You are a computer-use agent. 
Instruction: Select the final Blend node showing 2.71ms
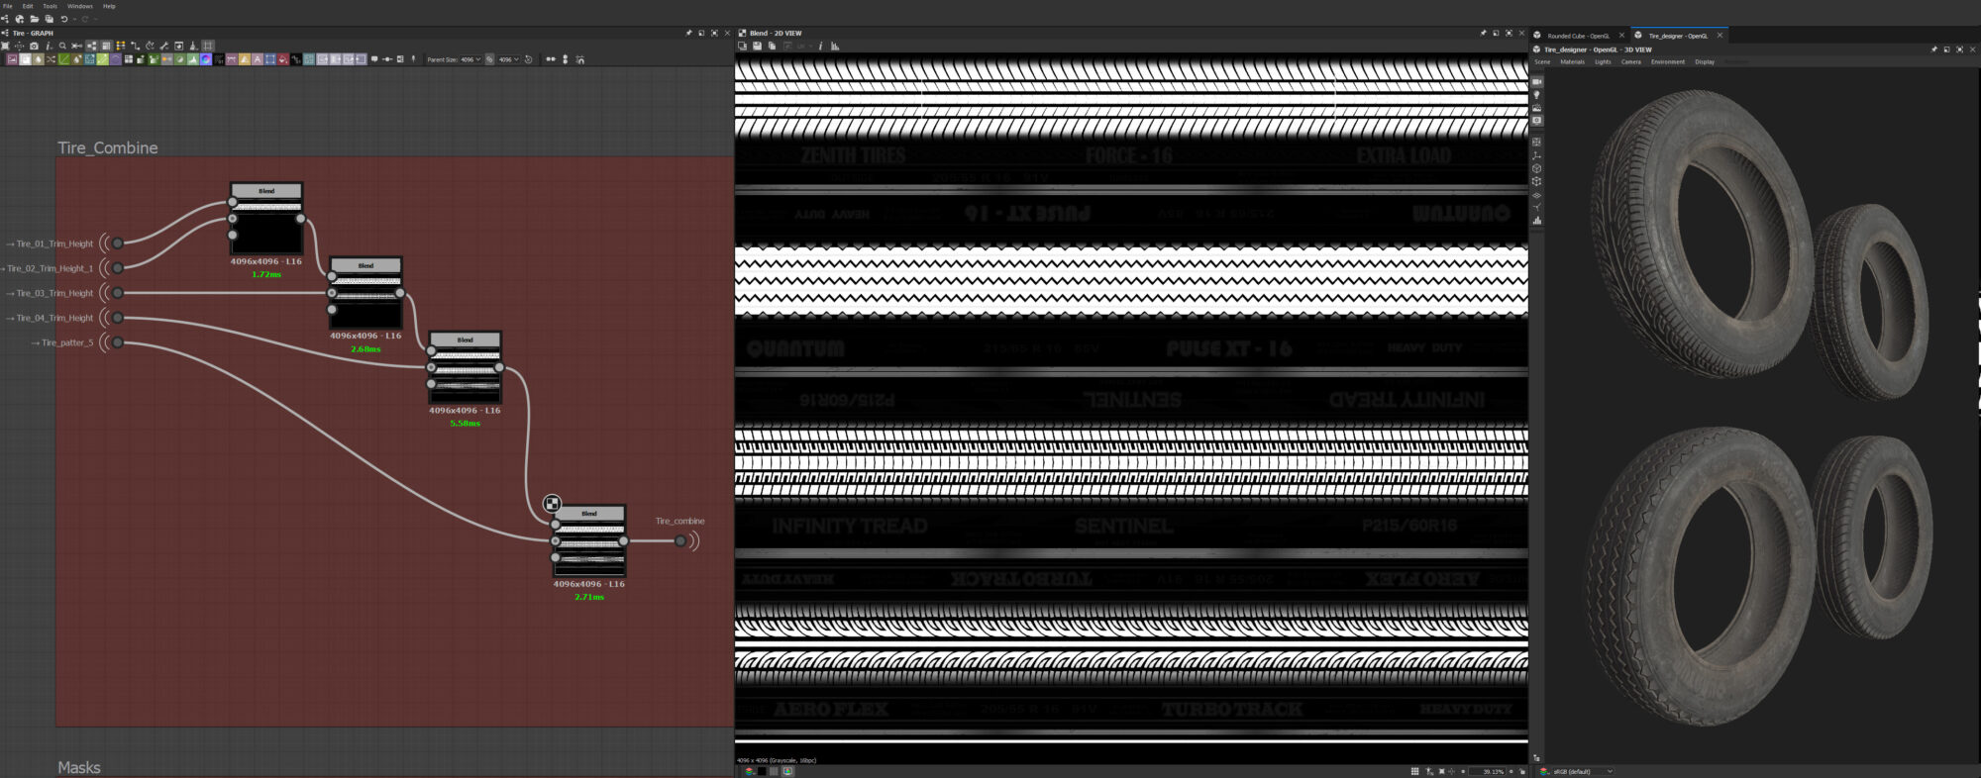(589, 540)
